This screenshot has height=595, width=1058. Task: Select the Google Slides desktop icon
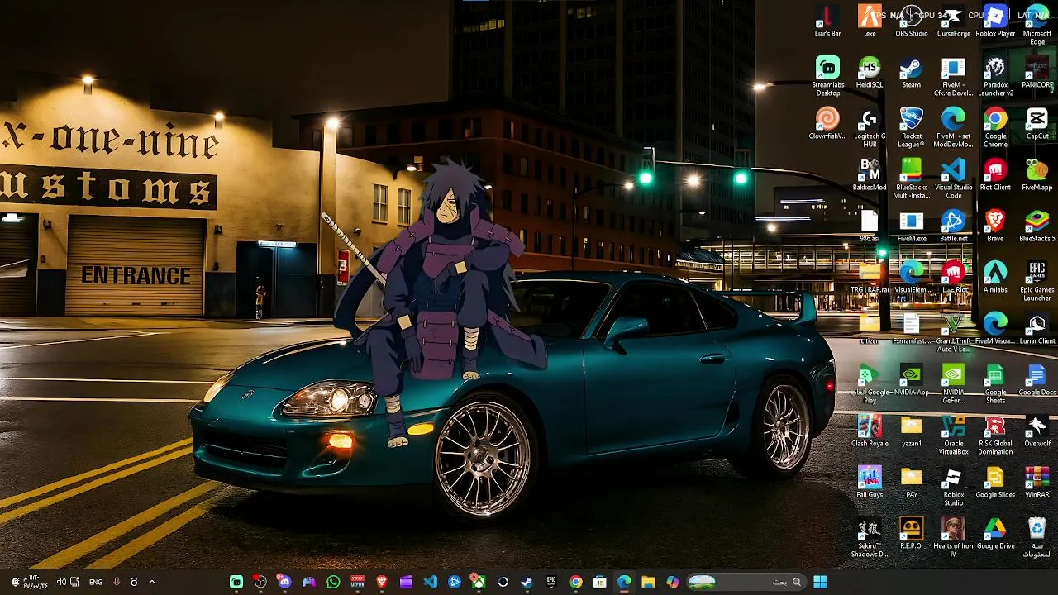click(995, 483)
